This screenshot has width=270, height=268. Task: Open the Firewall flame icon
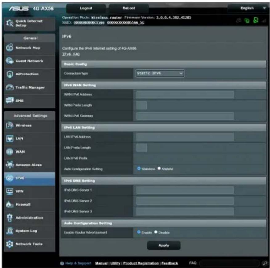pyautogui.click(x=10, y=204)
